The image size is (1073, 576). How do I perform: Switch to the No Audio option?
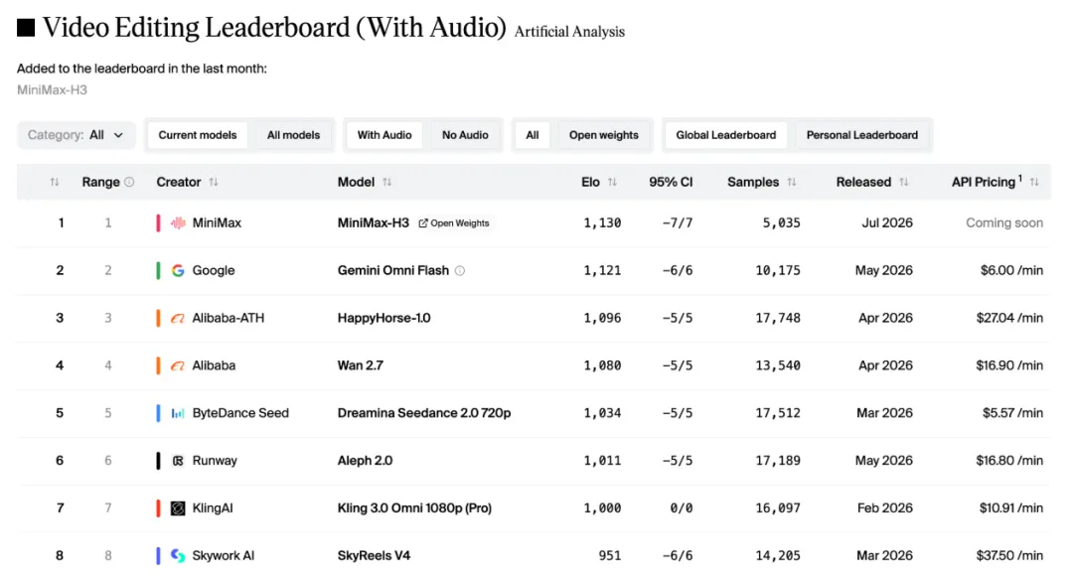(465, 135)
